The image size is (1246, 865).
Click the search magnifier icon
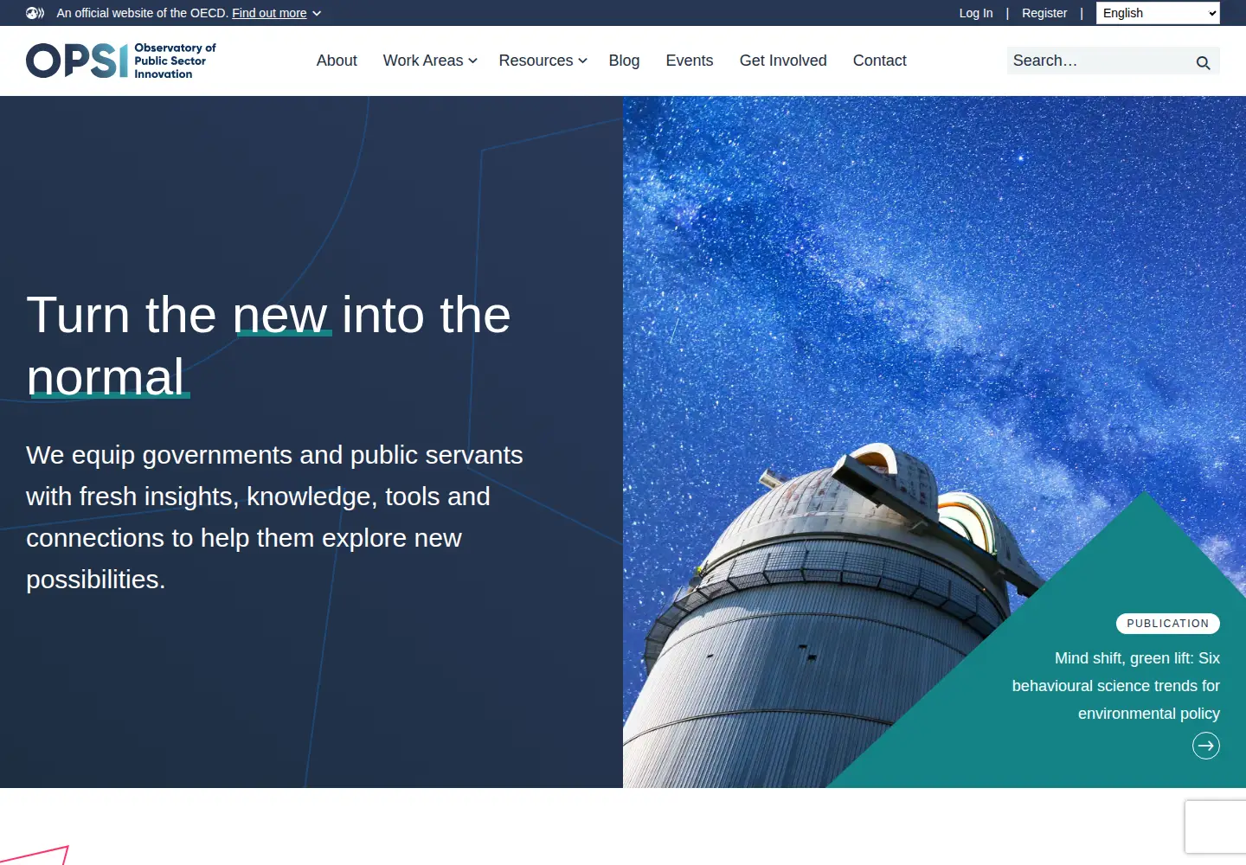(1203, 62)
